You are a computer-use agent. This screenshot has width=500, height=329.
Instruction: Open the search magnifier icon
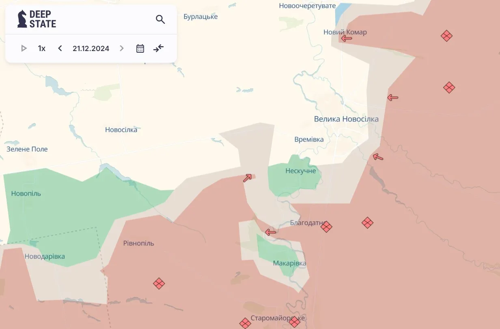(x=160, y=19)
